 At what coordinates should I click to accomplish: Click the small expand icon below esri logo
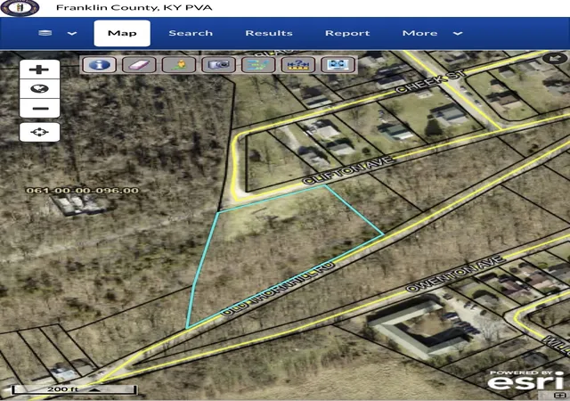(x=560, y=395)
